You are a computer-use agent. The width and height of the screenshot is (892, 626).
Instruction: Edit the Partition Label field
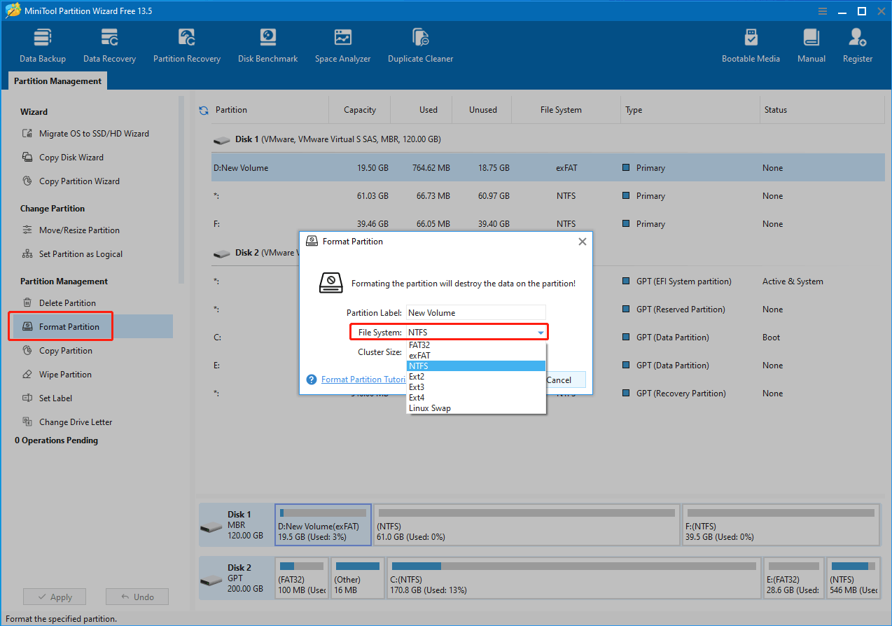[475, 312]
